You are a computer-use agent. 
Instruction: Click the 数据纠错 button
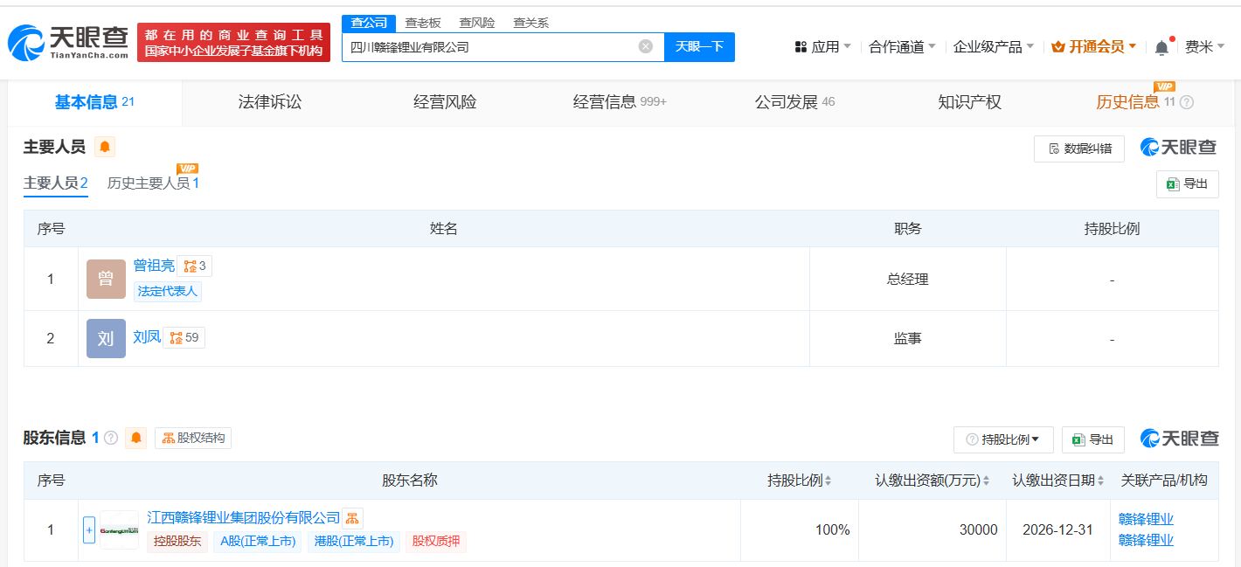point(1079,149)
